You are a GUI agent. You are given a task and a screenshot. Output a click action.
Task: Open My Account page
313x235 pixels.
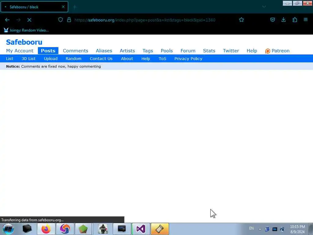pos(20,51)
